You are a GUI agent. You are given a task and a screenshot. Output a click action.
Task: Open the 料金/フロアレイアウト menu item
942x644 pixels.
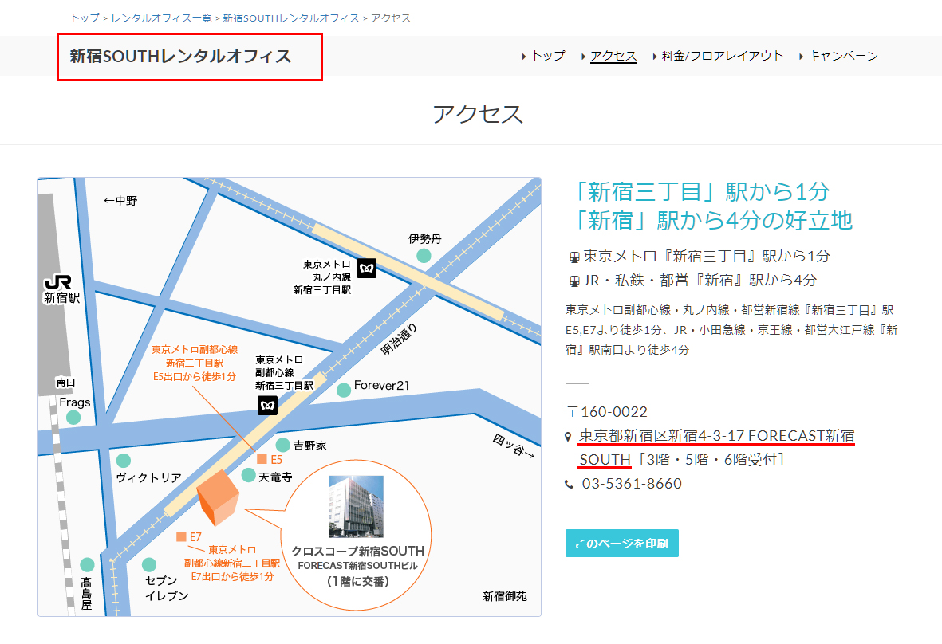click(x=722, y=56)
